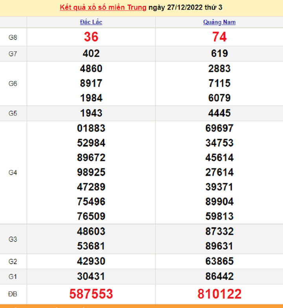Select the G5 number 1943
283x308 pixels.
(x=91, y=113)
